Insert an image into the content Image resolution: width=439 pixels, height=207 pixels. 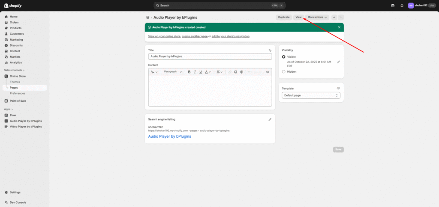coord(235,72)
